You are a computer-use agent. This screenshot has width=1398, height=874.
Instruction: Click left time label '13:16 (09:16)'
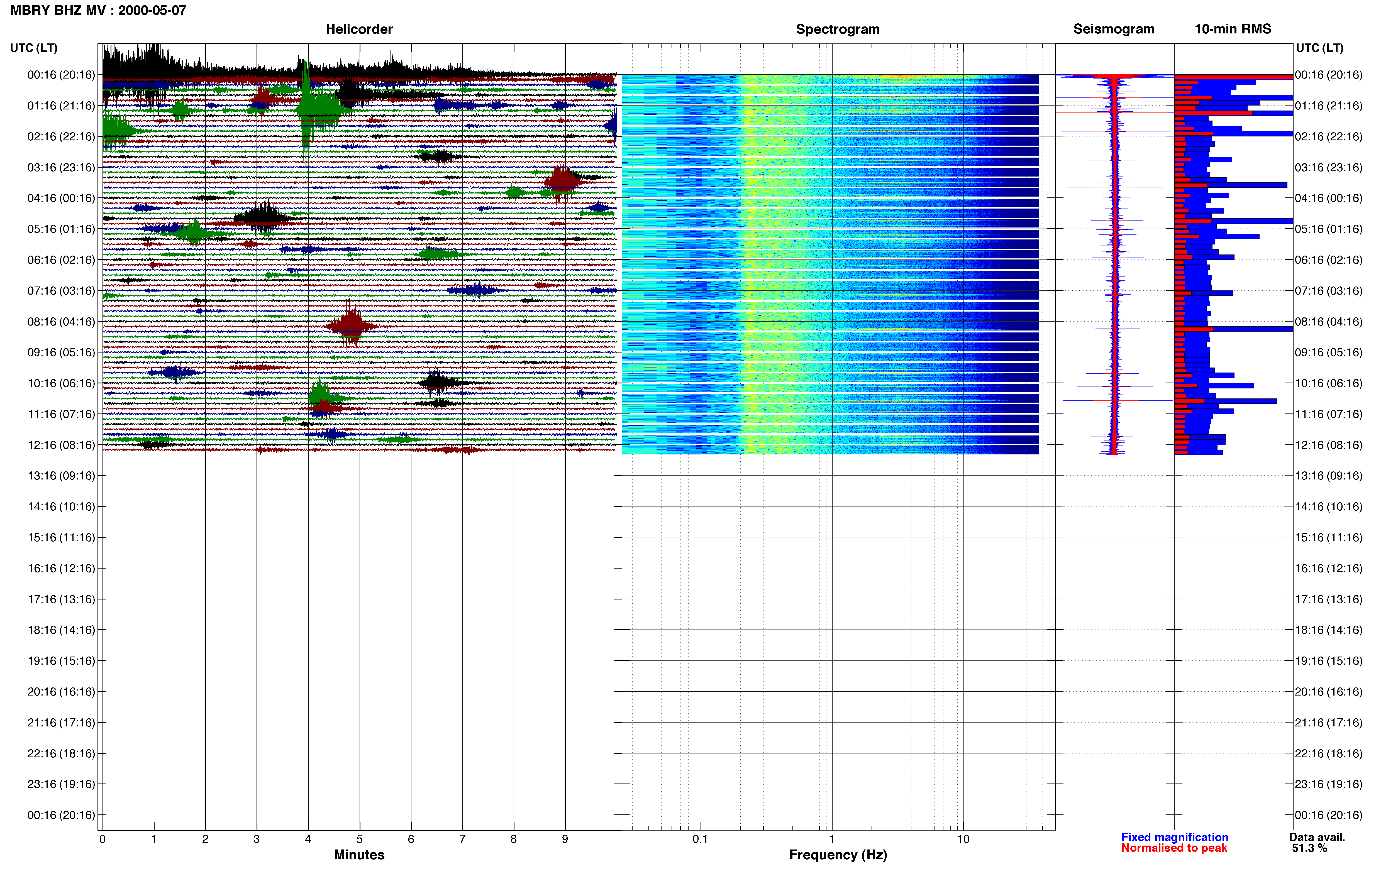click(x=61, y=476)
